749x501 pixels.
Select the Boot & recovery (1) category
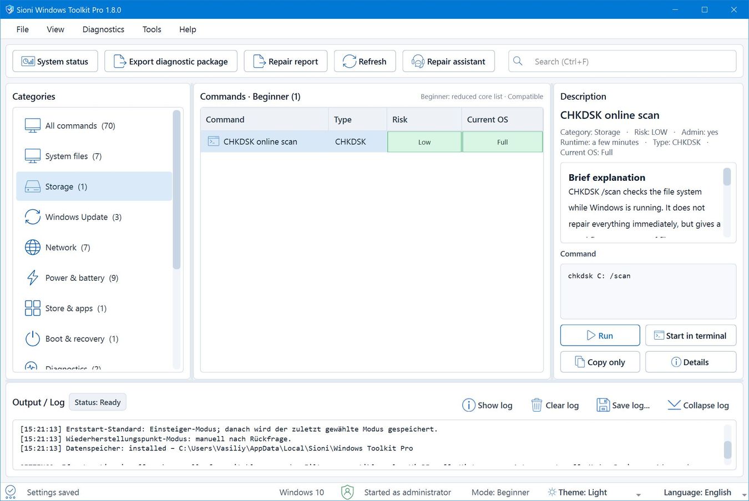click(94, 338)
